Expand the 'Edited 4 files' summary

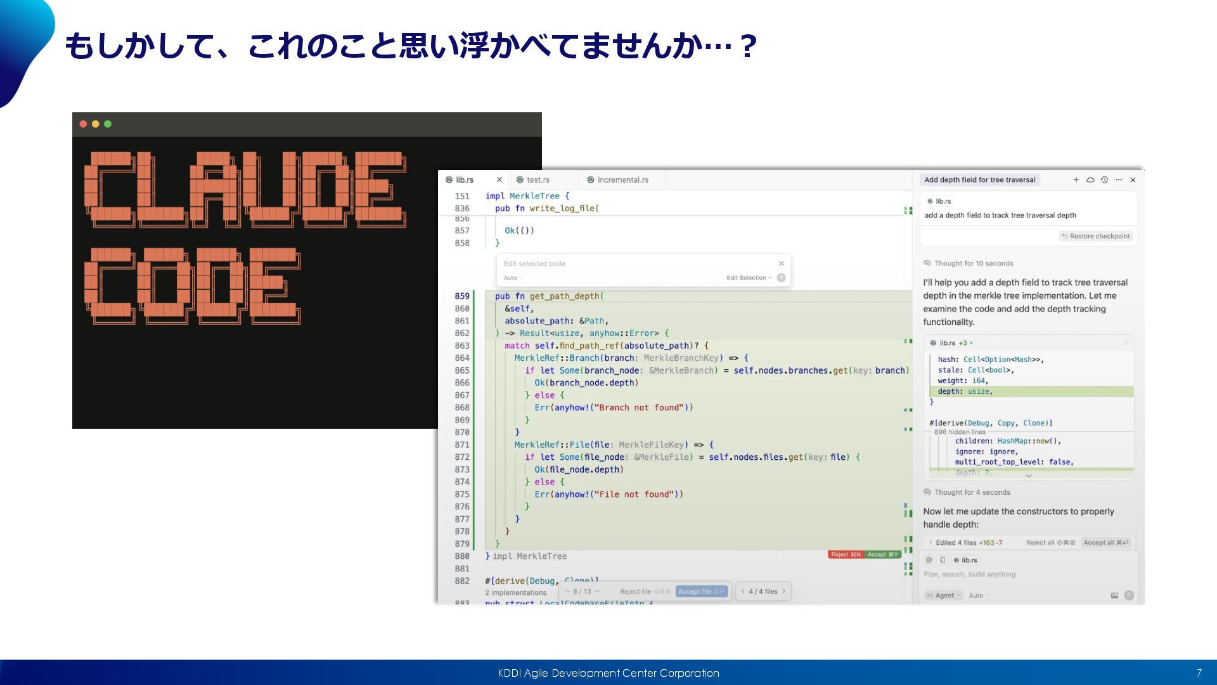point(965,543)
